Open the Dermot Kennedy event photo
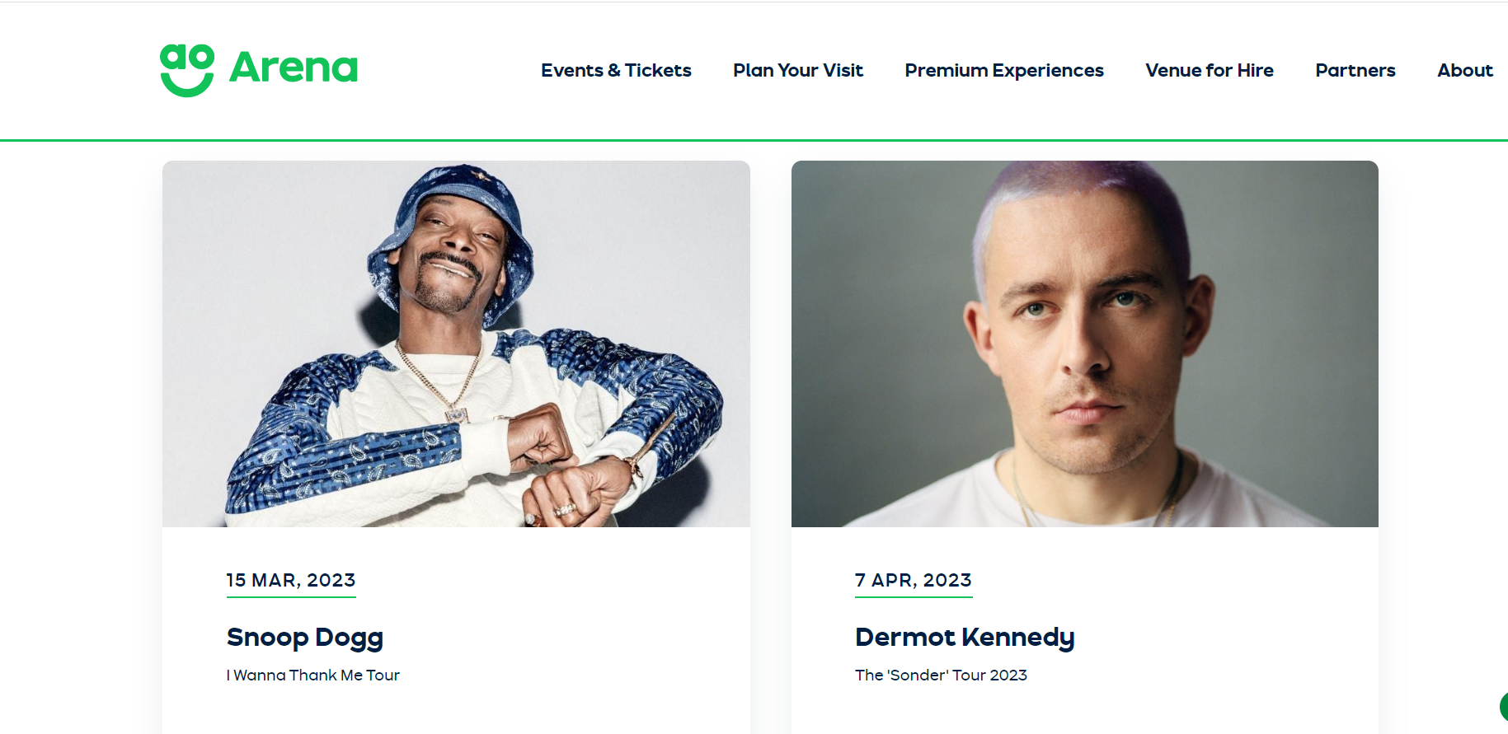 click(1084, 344)
